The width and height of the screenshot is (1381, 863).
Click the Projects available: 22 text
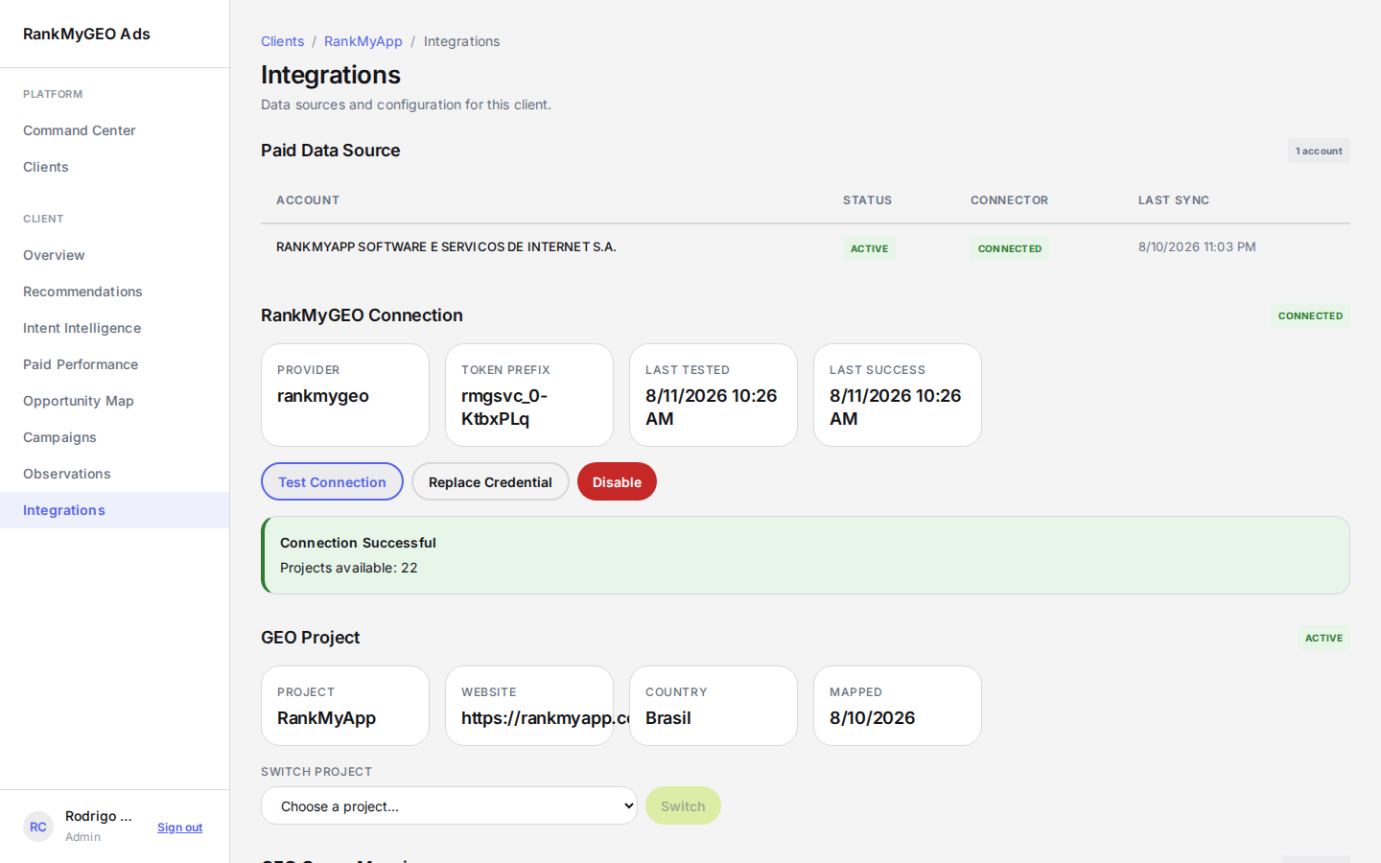pos(349,568)
